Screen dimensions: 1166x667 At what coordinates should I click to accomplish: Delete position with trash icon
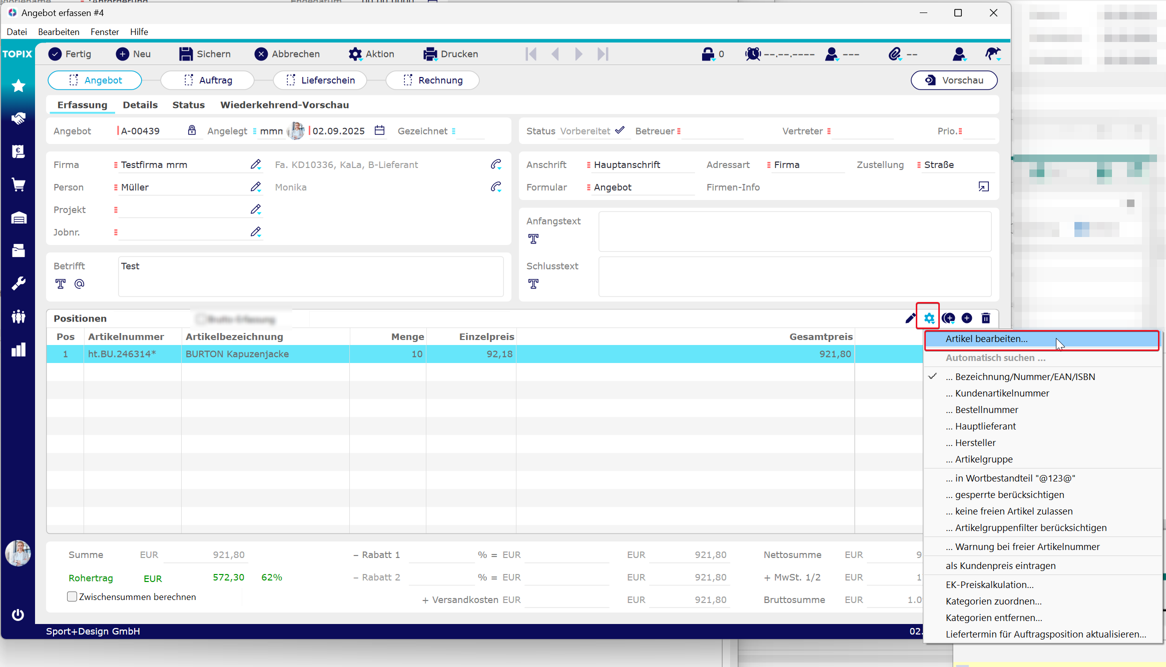pyautogui.click(x=986, y=318)
